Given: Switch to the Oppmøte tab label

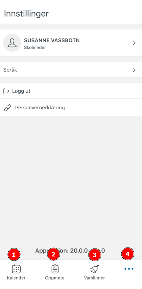Looking at the screenshot, I should coord(55,278).
